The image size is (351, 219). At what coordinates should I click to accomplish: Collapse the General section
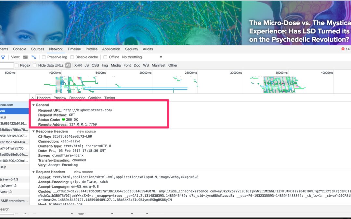(x=33, y=105)
